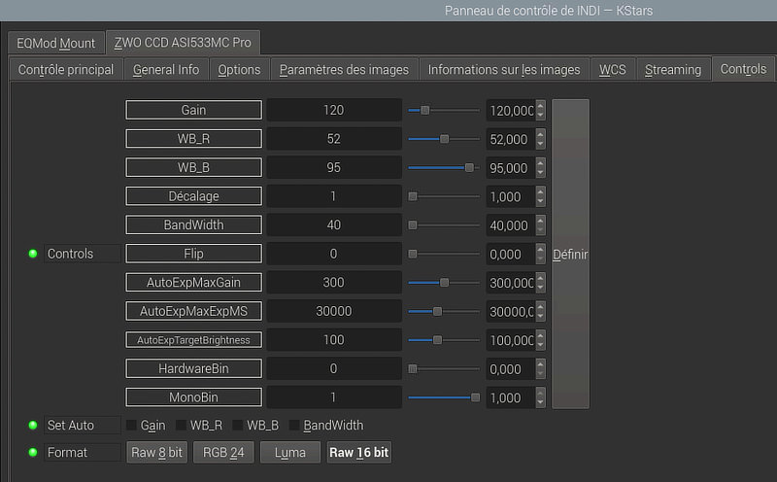This screenshot has width=777, height=482.
Task: Enable auto WB_B checkbox
Action: point(237,425)
